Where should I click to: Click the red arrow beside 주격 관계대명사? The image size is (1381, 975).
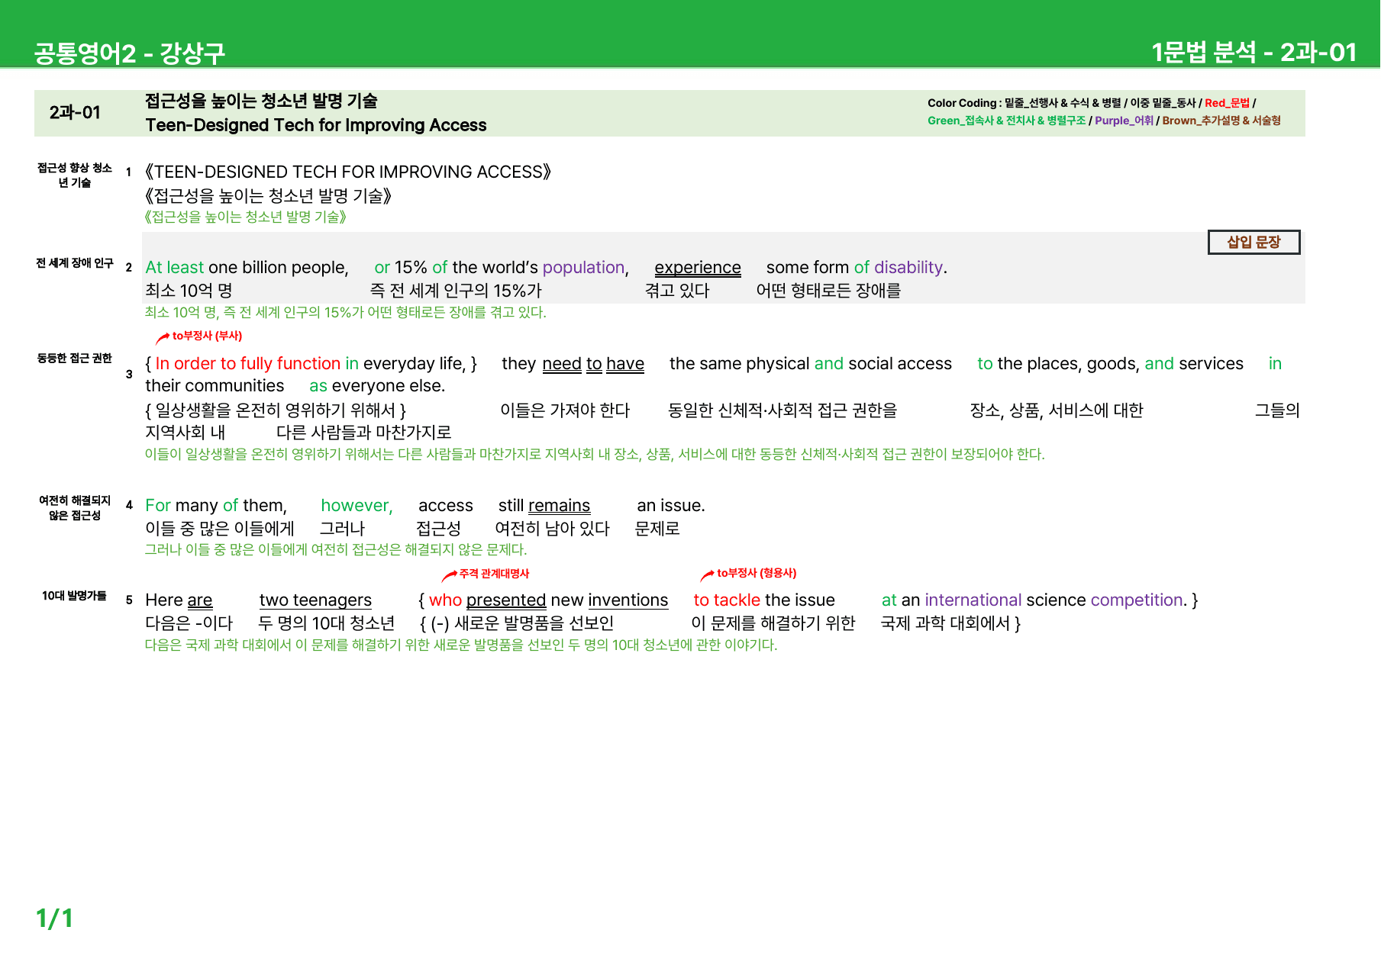tap(450, 575)
